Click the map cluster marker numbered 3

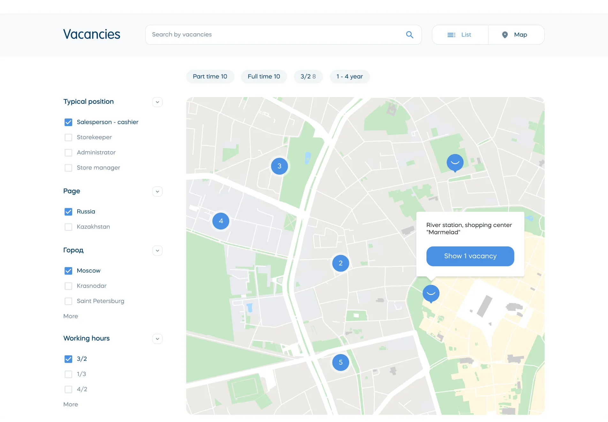279,166
